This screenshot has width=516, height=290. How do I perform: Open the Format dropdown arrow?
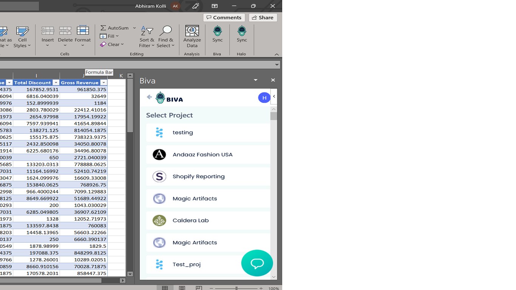coord(83,46)
